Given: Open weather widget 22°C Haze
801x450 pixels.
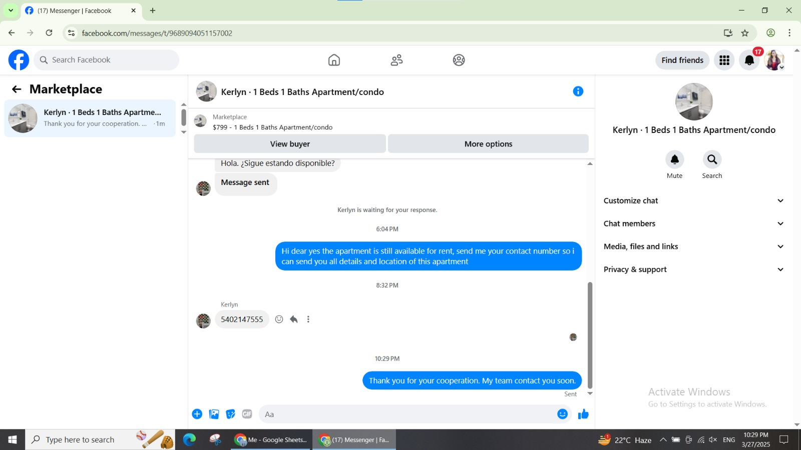Looking at the screenshot, I should pyautogui.click(x=625, y=440).
